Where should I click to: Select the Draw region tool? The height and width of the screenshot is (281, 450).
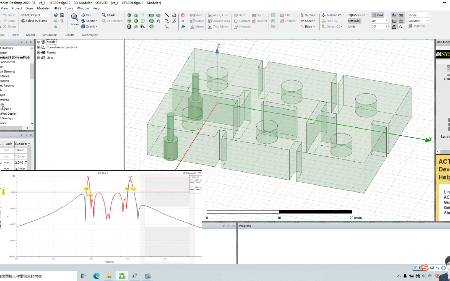[183, 15]
